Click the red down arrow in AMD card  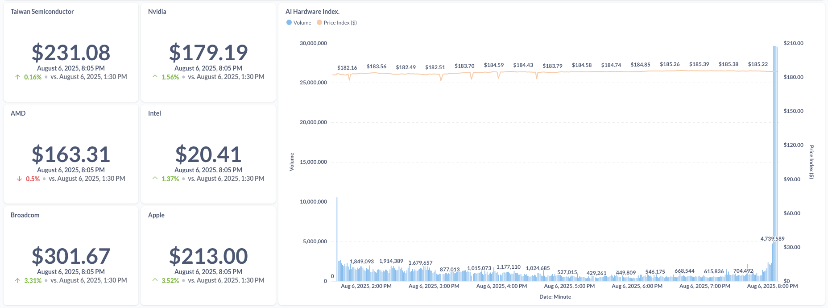20,179
